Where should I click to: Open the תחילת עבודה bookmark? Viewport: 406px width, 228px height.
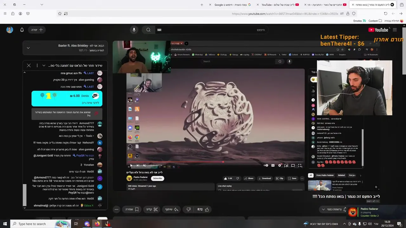pyautogui.click(x=394, y=21)
